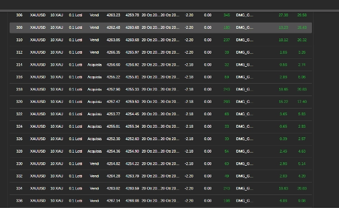Viewport: 339px width, 208px height.
Task: Select trade ID 324 cell
Action: 19,127
